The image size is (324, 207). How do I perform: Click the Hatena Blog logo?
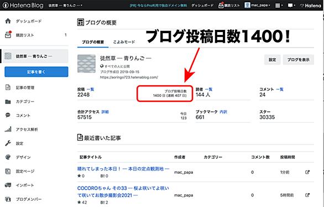tap(23, 6)
